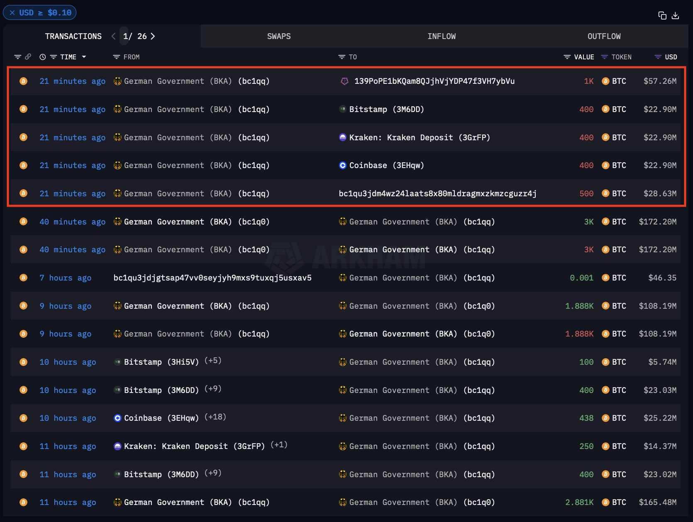
Task: Click the $5.74M USD amount
Action: point(662,362)
